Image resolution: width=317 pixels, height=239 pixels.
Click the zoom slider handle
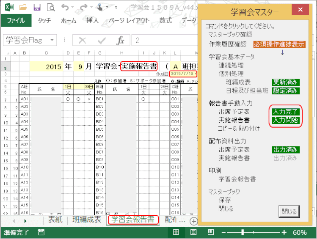pos(243,232)
